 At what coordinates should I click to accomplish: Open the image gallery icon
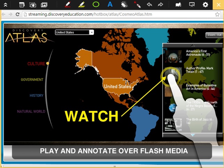[44, 5]
